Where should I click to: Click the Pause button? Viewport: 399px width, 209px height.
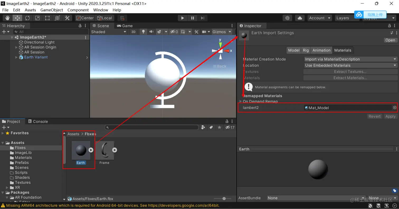(193, 18)
